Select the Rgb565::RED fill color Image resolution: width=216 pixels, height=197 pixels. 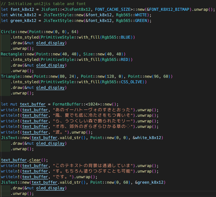(x=115, y=59)
